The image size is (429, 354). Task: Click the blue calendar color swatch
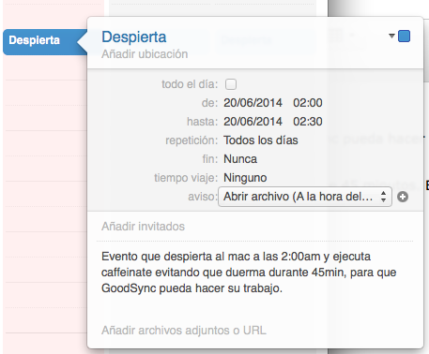[x=404, y=36]
